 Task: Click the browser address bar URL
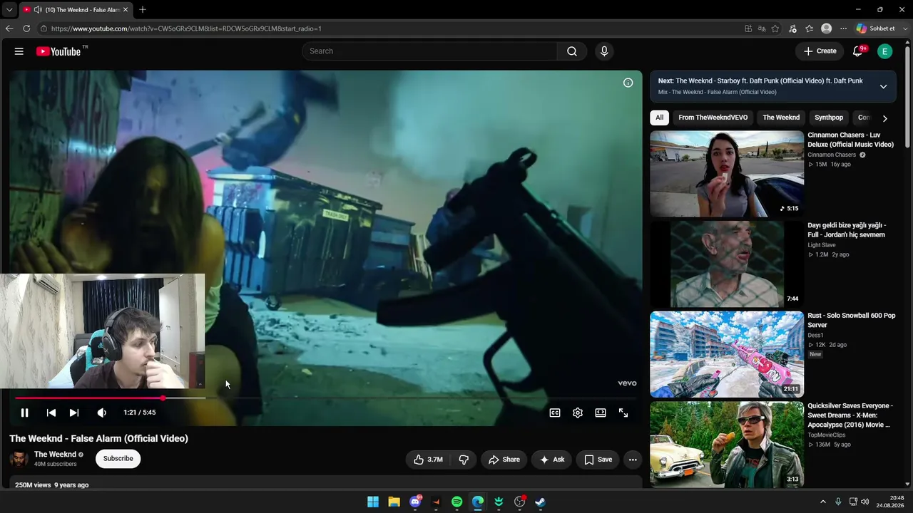(x=186, y=28)
